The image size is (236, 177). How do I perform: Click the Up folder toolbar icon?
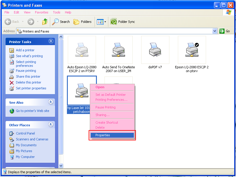click(45, 22)
